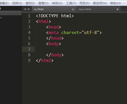Click highlighted line number 7
127x104 pixels.
tap(29, 49)
